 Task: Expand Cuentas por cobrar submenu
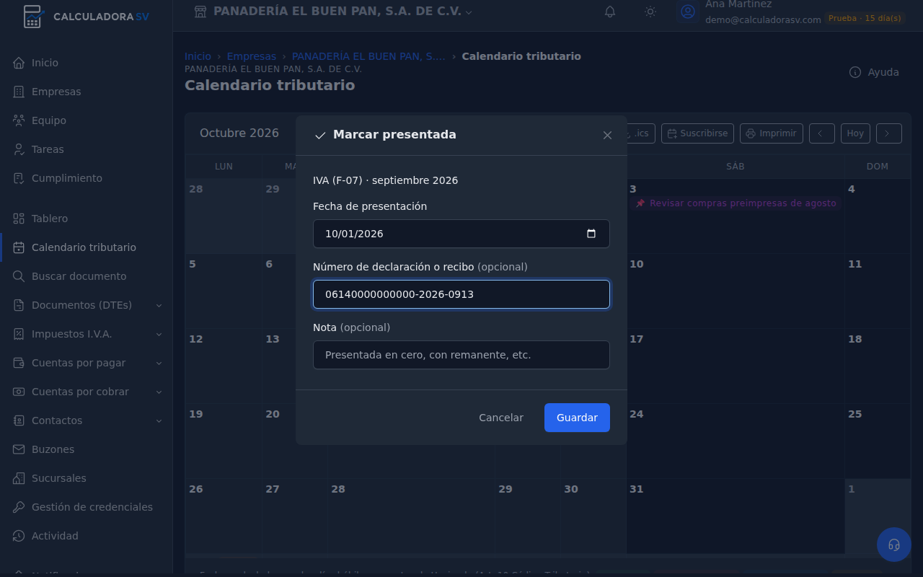click(87, 392)
